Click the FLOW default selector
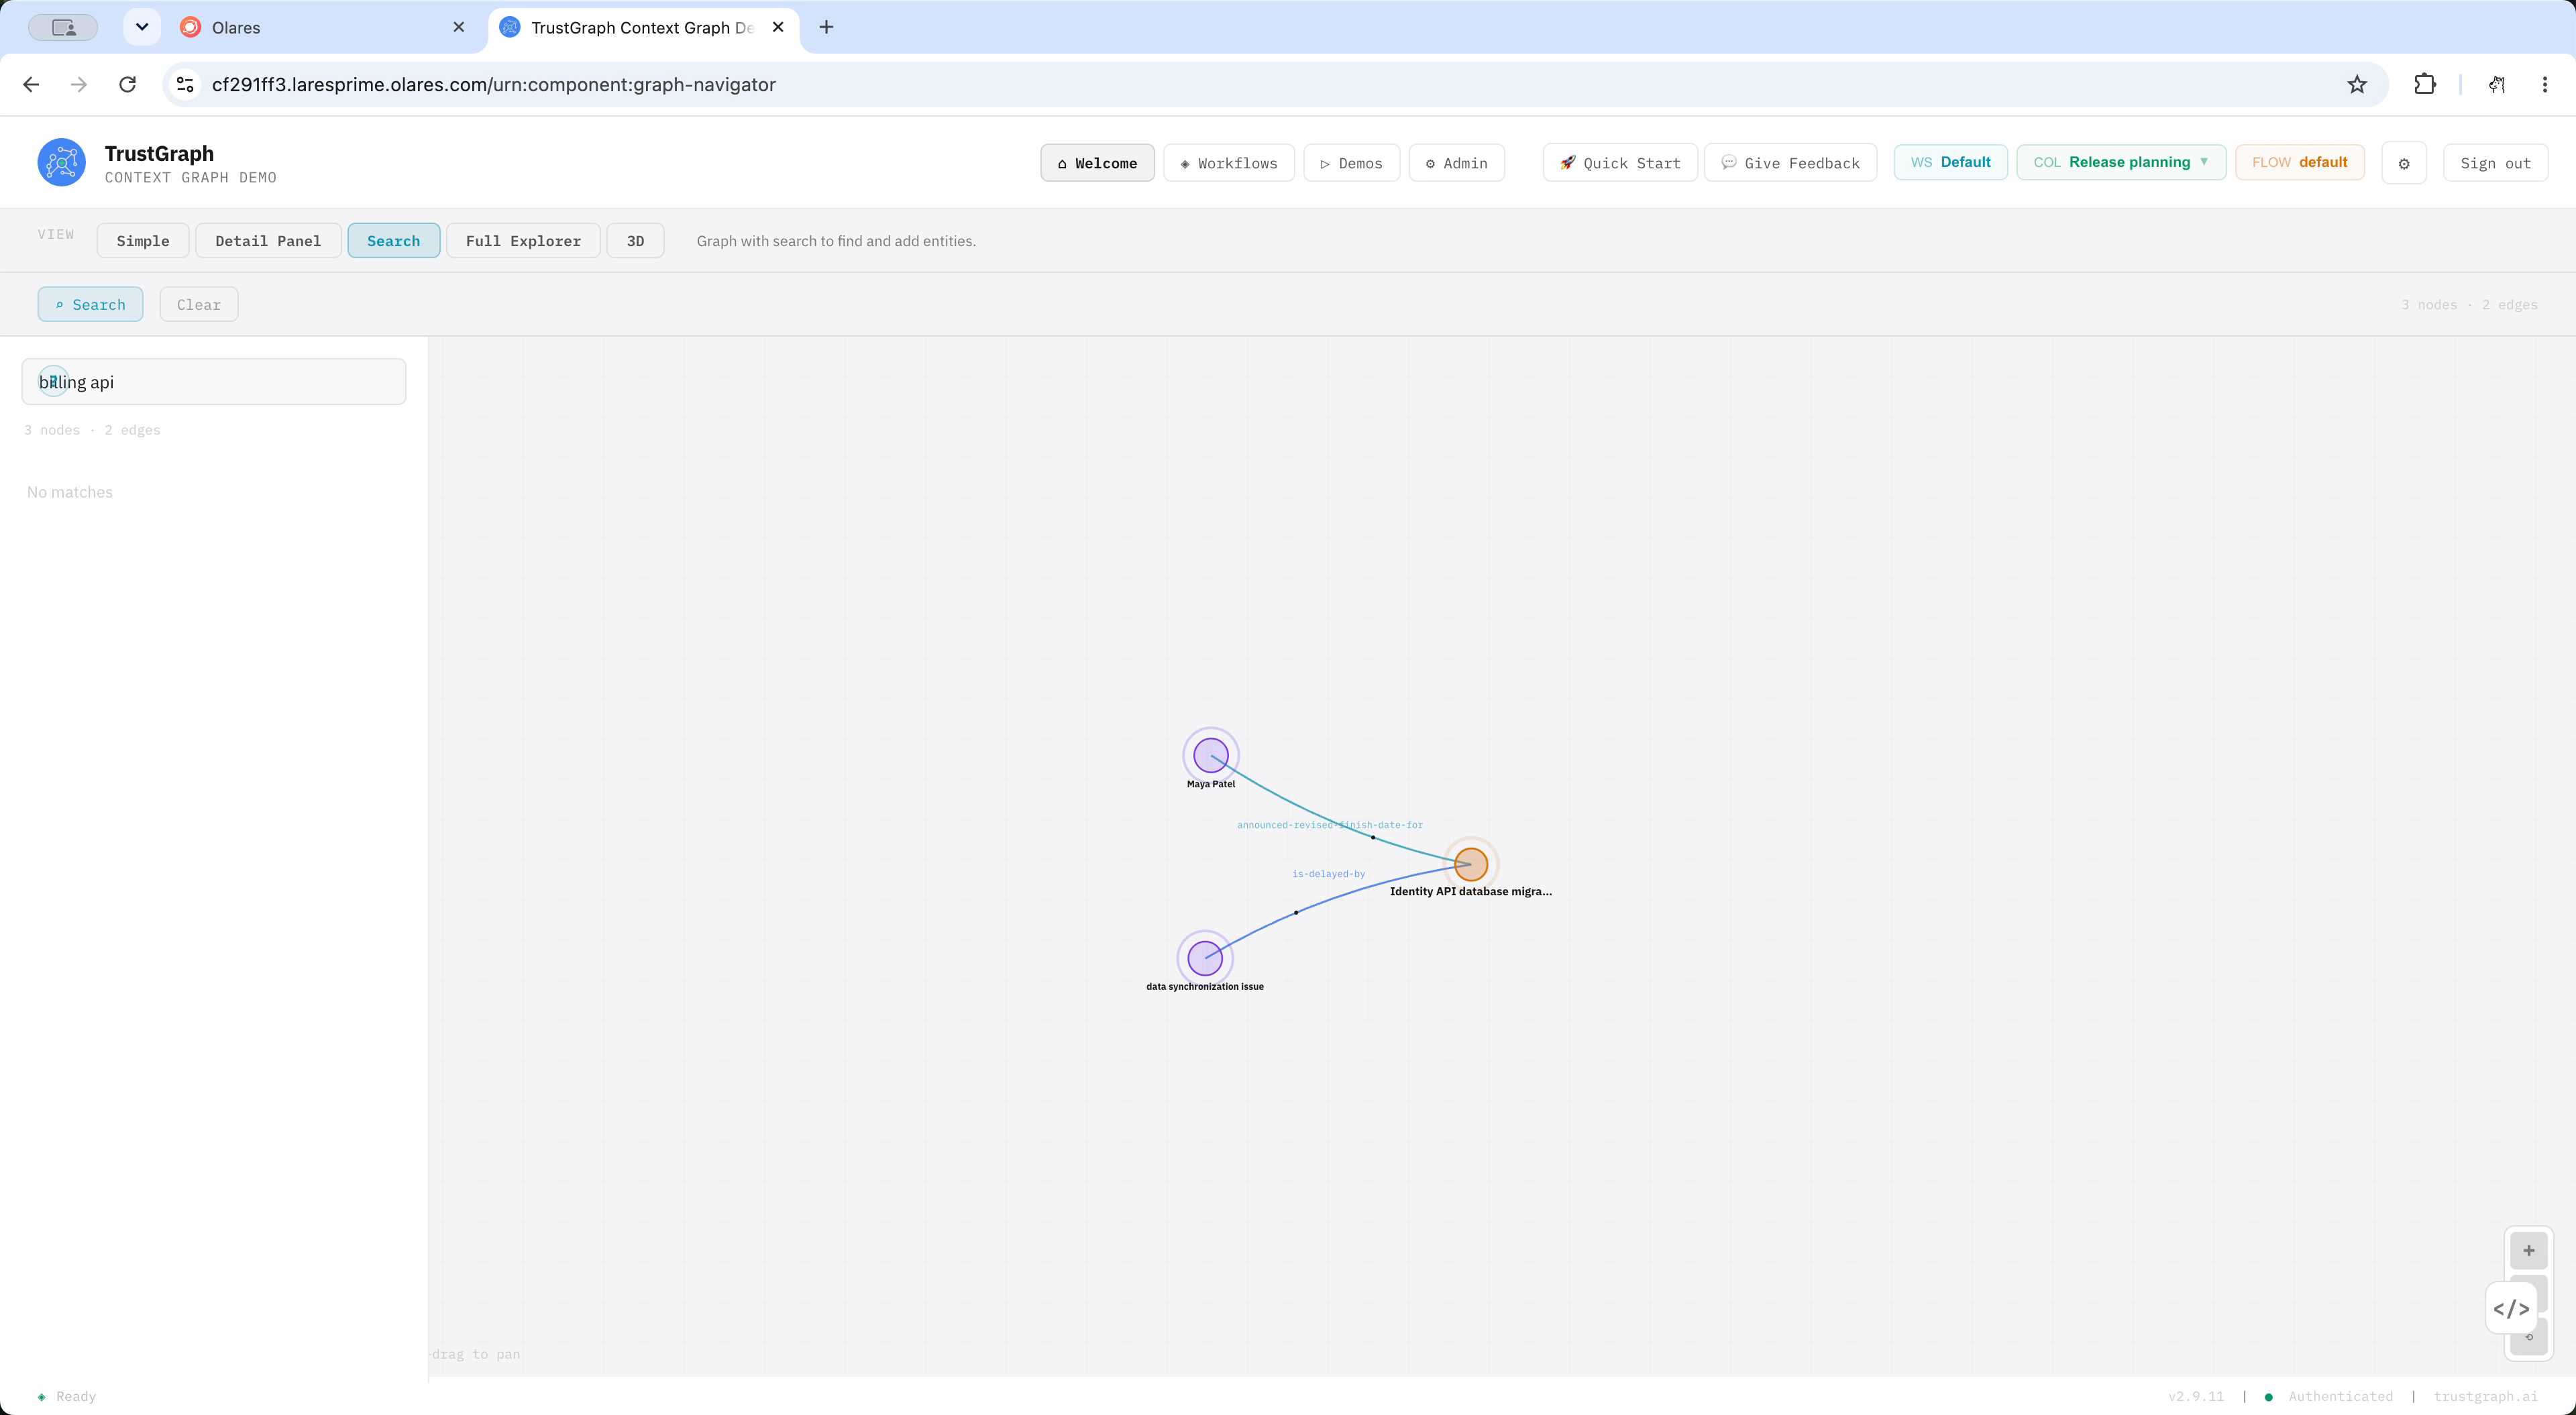This screenshot has height=1415, width=2576. point(2299,162)
